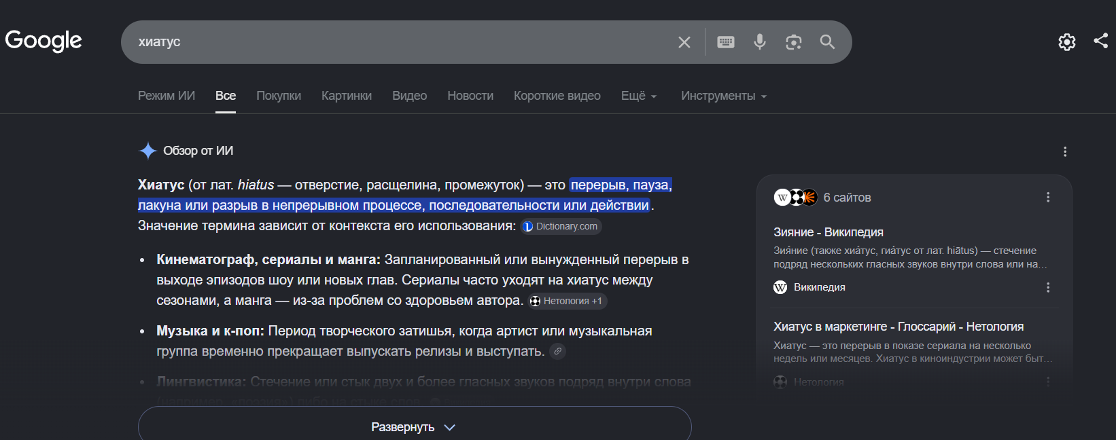Open the on-screen keyboard icon
The image size is (1116, 440).
(x=726, y=42)
